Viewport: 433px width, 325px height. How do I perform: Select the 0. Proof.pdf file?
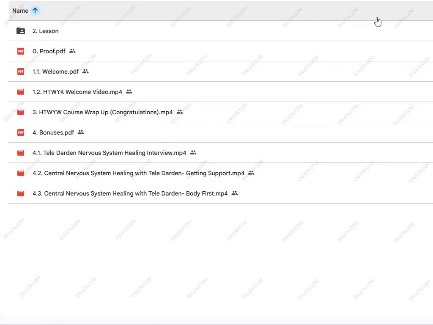[49, 51]
